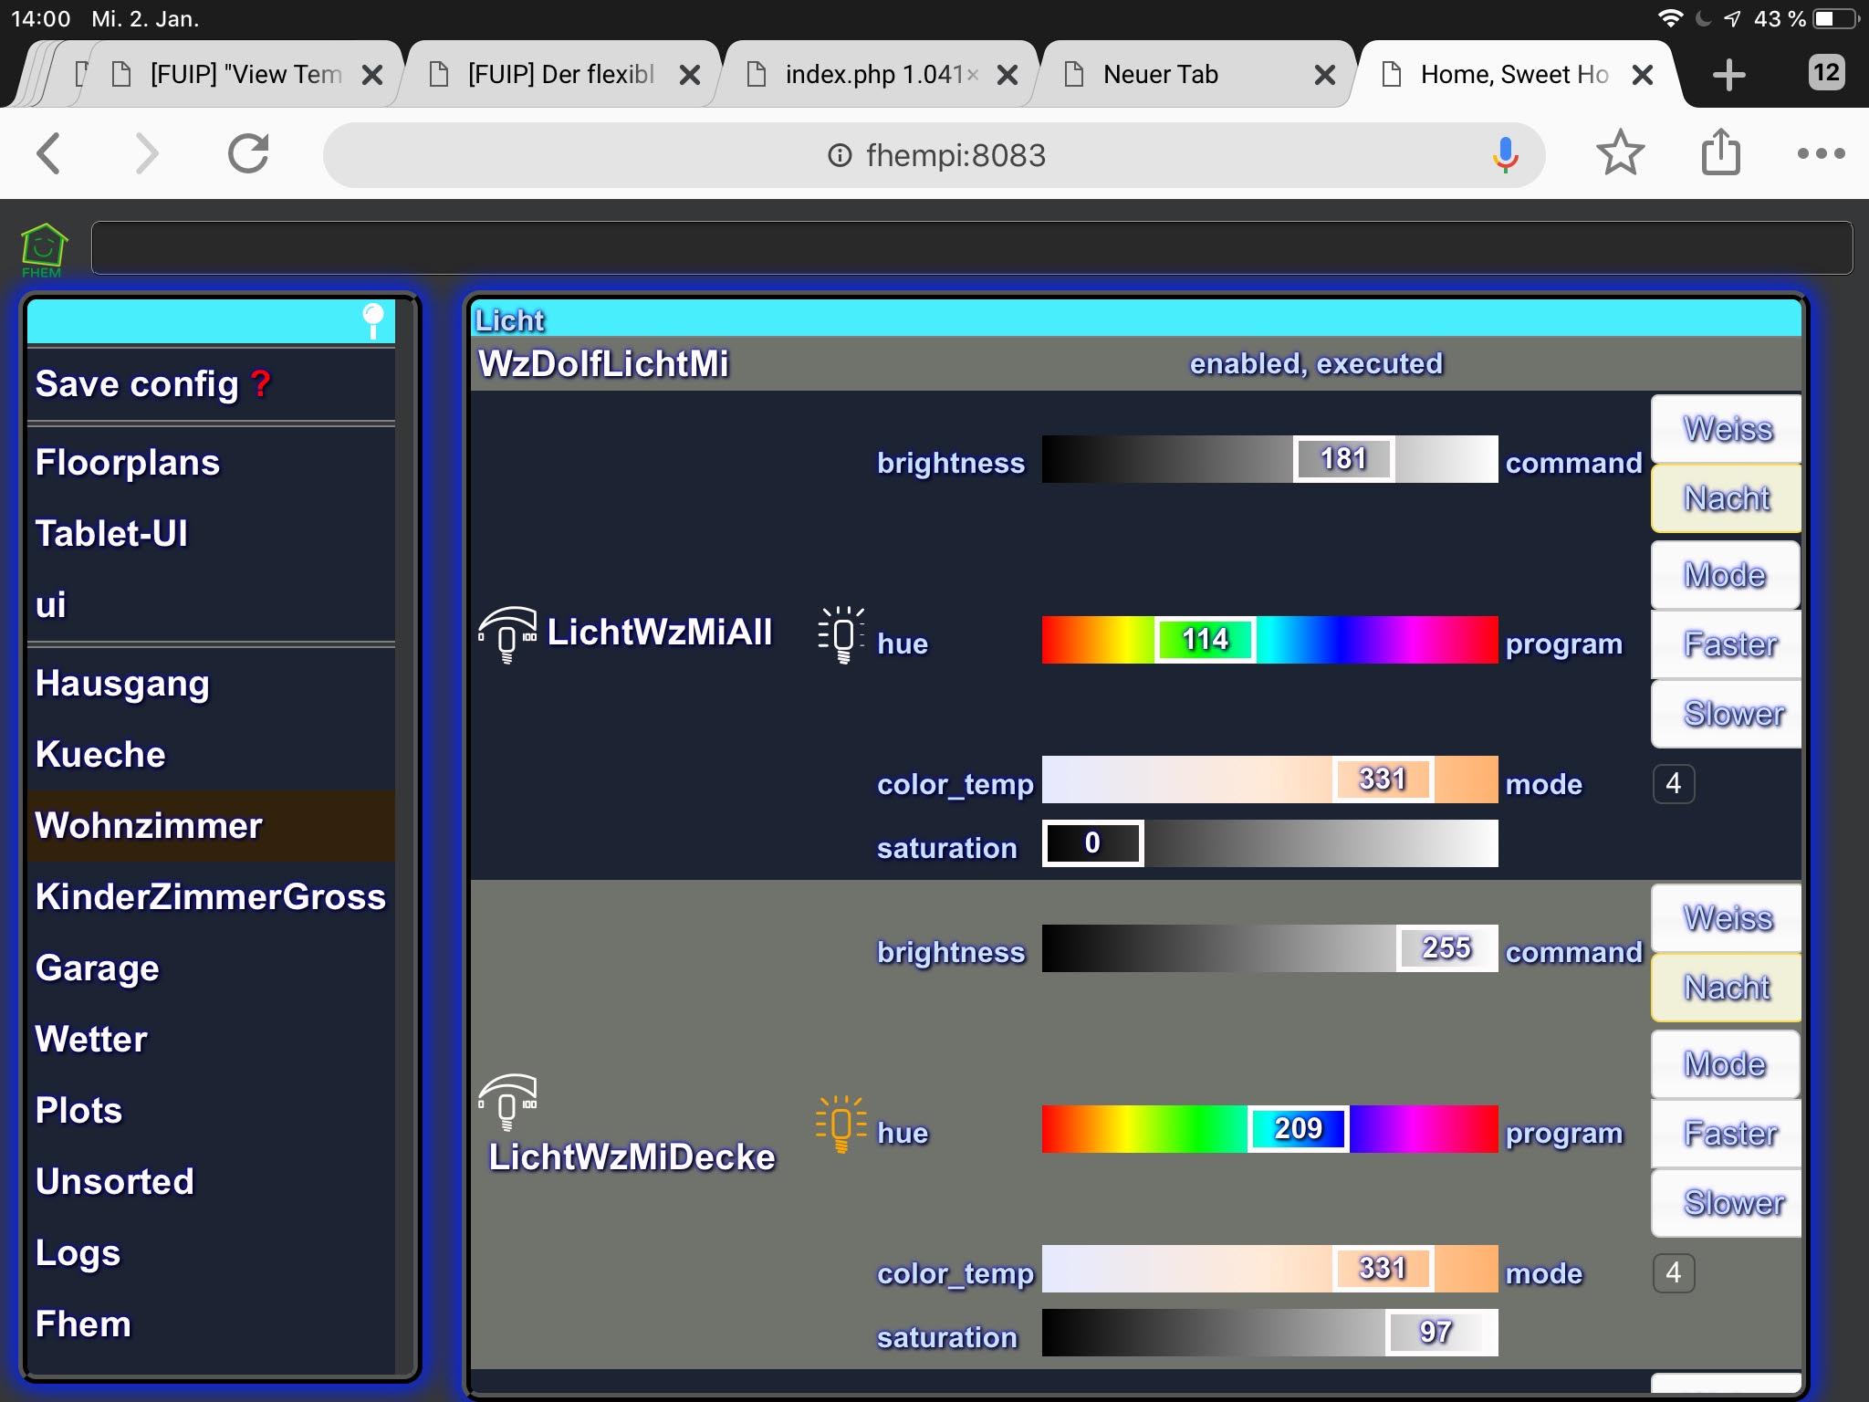1869x1402 pixels.
Task: Bookmark page with star icon
Action: click(x=1620, y=153)
